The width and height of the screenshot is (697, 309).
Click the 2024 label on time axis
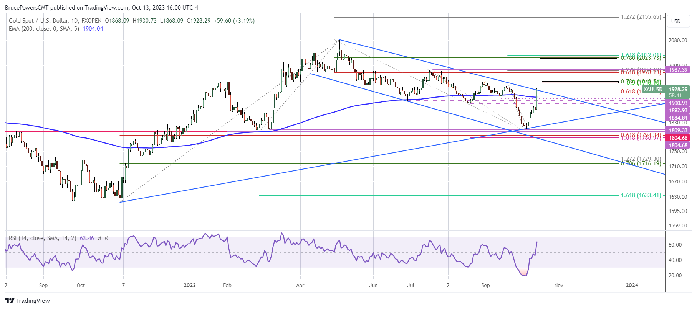[x=632, y=285]
